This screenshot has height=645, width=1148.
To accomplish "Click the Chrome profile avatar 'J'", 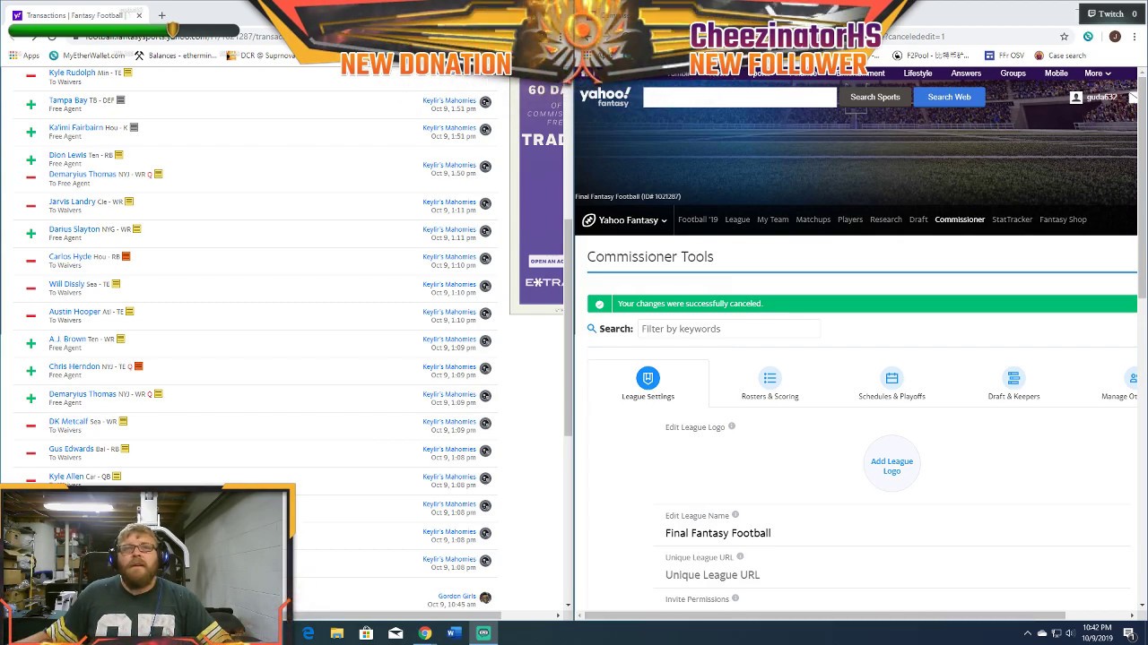I will coord(1115,37).
